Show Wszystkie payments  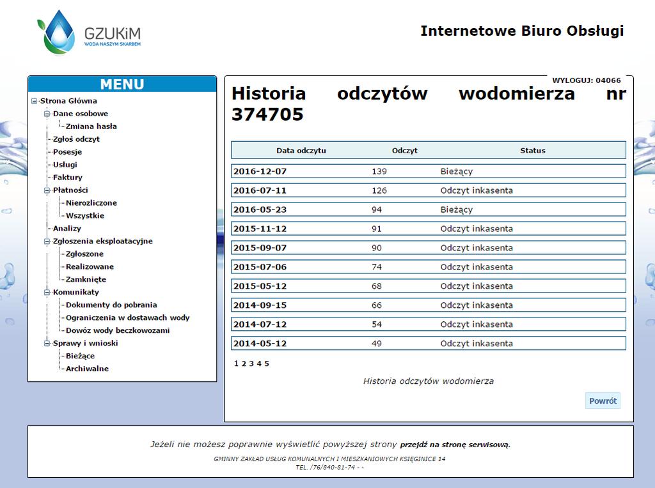[x=85, y=216]
